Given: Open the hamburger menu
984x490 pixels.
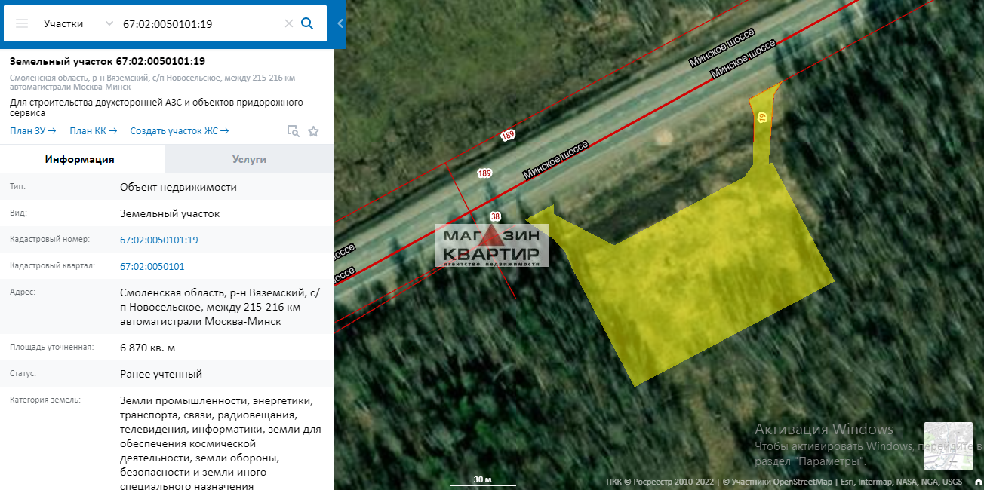Looking at the screenshot, I should point(22,23).
